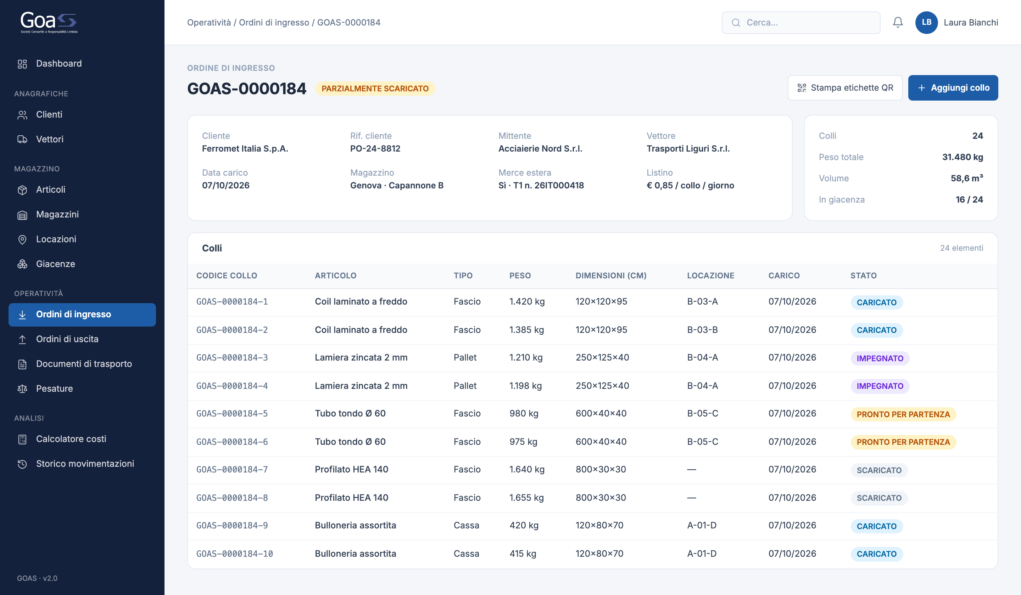Click the Goa logo in sidebar
This screenshot has width=1021, height=595.
click(x=49, y=22)
